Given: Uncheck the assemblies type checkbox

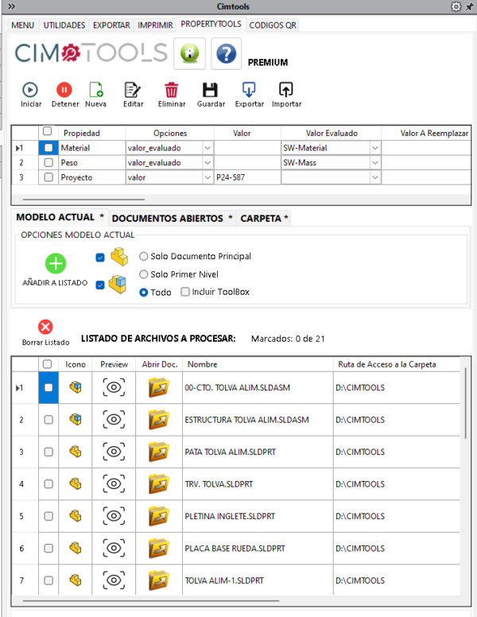Looking at the screenshot, I should pos(100,285).
